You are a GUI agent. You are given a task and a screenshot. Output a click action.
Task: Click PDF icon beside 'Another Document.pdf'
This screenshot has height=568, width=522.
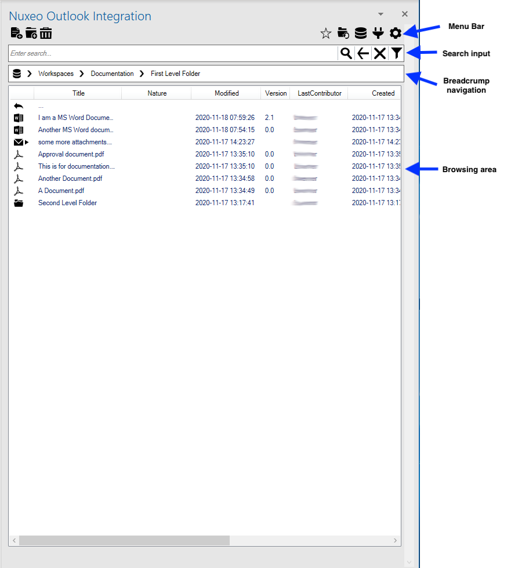(x=19, y=179)
